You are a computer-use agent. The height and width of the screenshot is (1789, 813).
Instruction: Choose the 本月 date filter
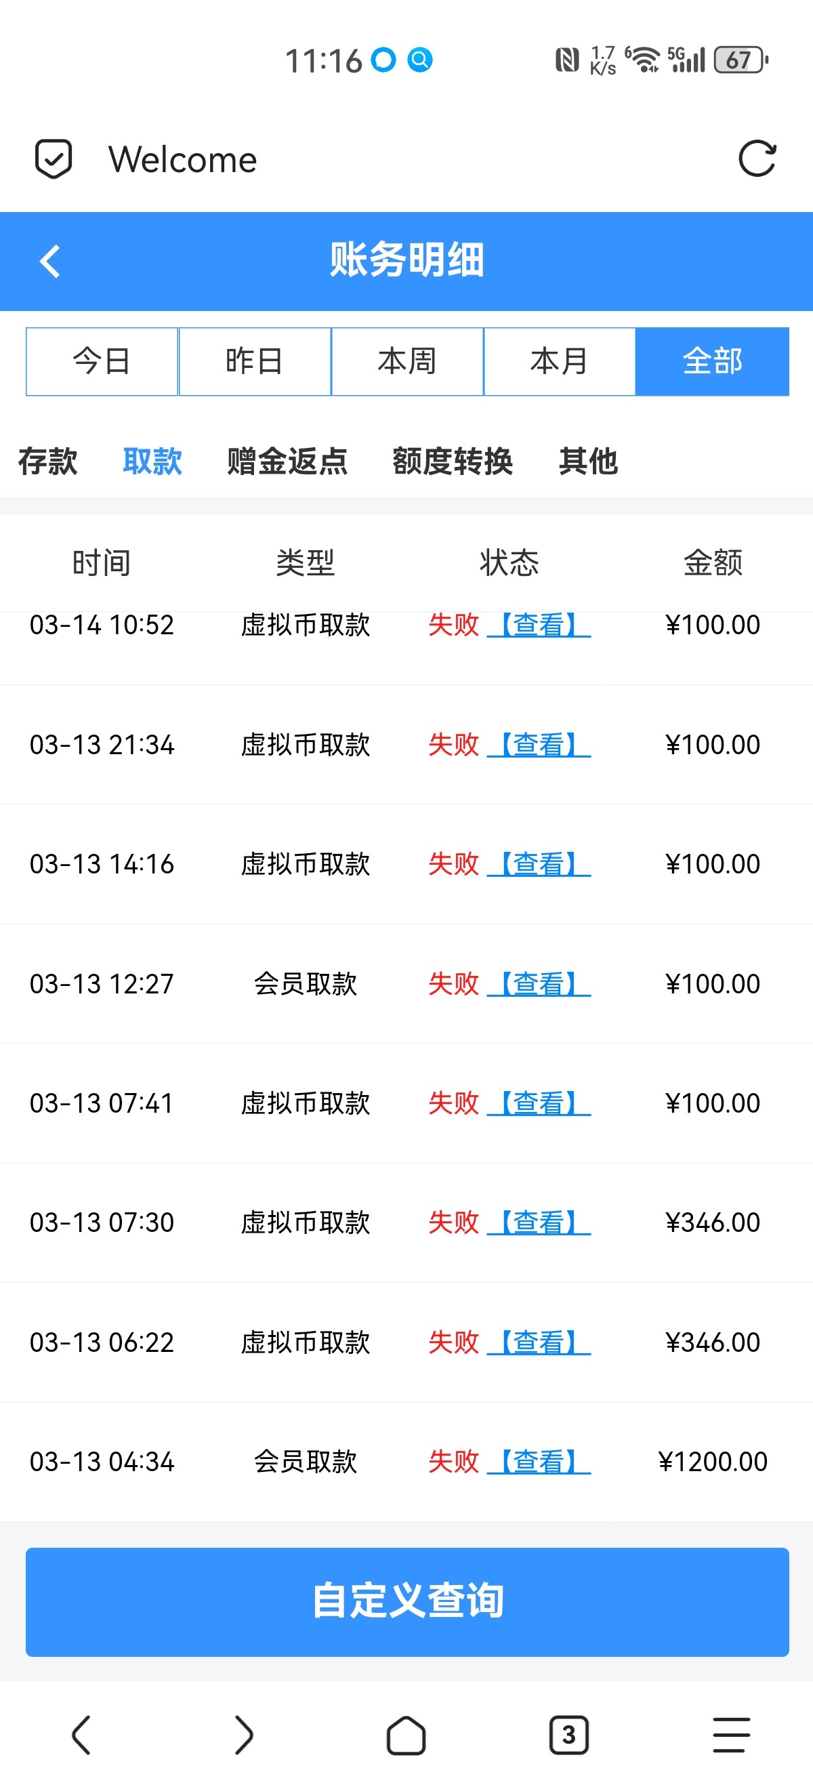(560, 362)
